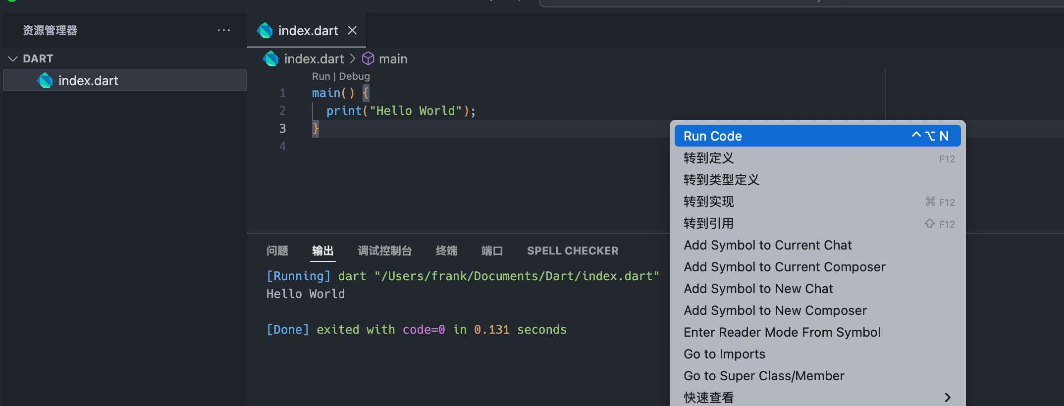The width and height of the screenshot is (1064, 406).
Task: Choose Go to Imports menu entry
Action: pyautogui.click(x=724, y=354)
